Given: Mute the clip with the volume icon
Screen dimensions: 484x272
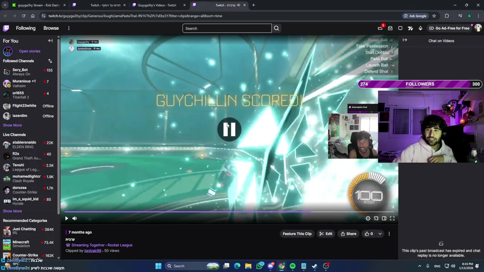Looking at the screenshot, I should click(x=74, y=218).
